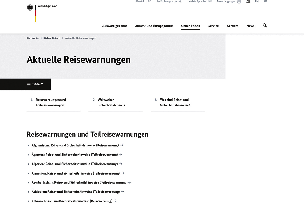Click the Kontakt envelope icon

[150, 2]
